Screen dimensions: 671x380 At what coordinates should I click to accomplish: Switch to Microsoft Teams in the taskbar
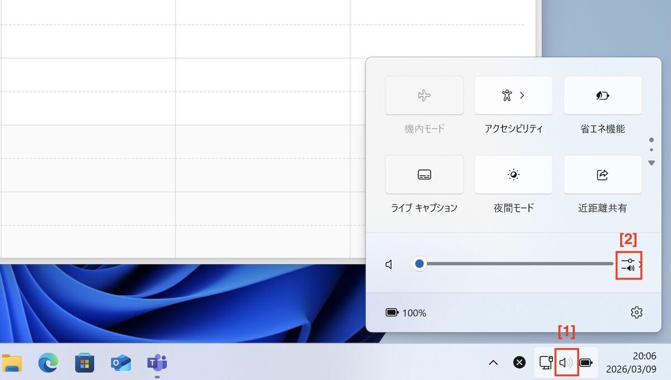pyautogui.click(x=157, y=363)
